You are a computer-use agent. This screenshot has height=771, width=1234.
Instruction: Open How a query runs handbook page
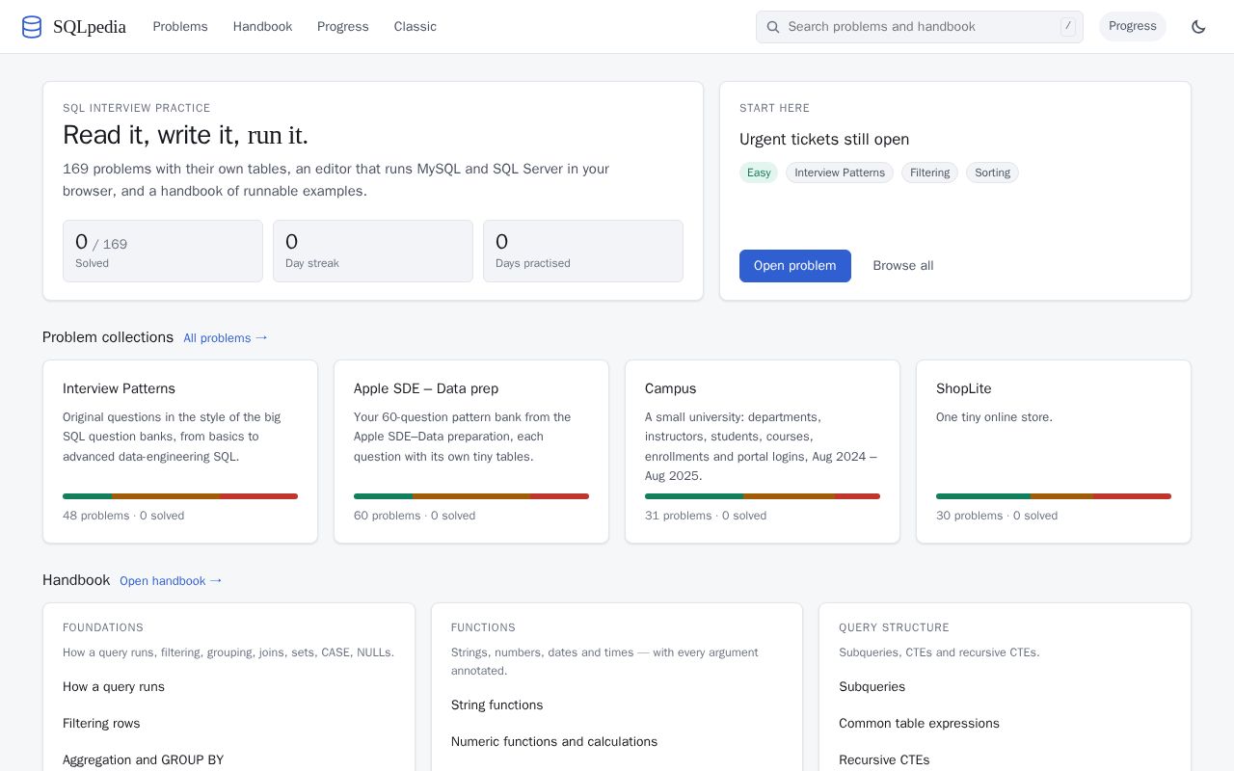pos(114,687)
